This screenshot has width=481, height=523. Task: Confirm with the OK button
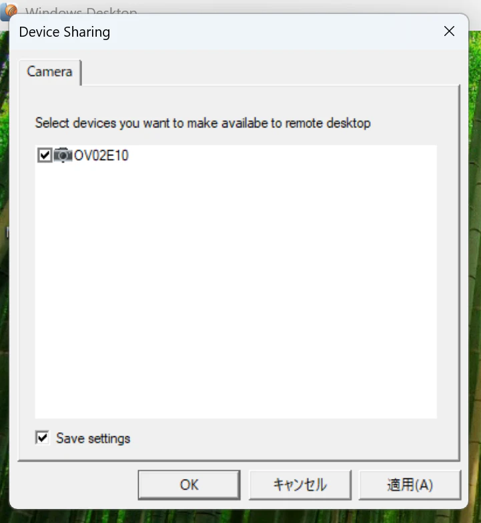(x=189, y=484)
